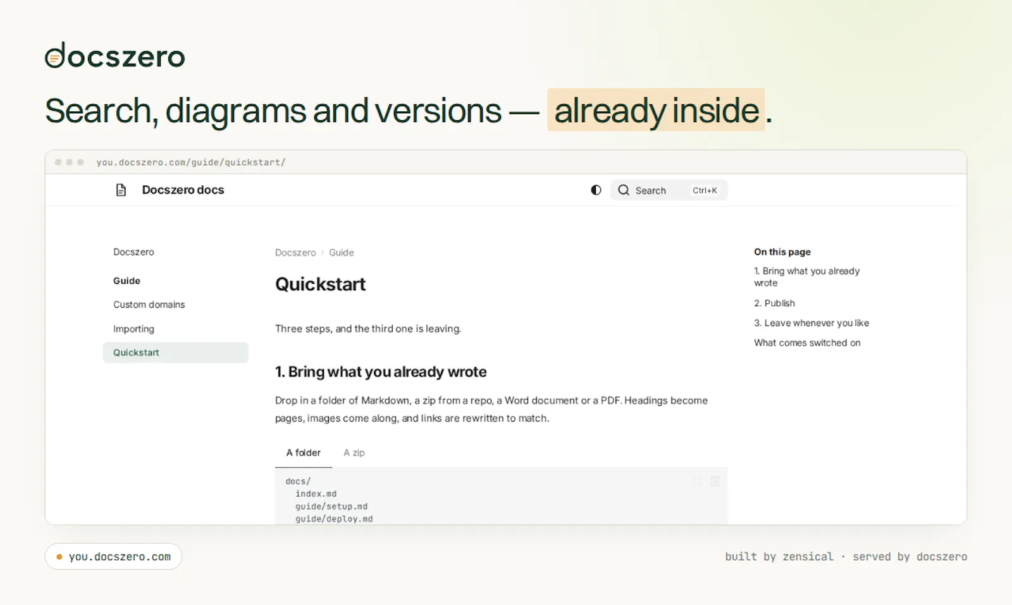Click 'guide/setup.md' in the code block
Image resolution: width=1012 pixels, height=605 pixels.
point(331,506)
